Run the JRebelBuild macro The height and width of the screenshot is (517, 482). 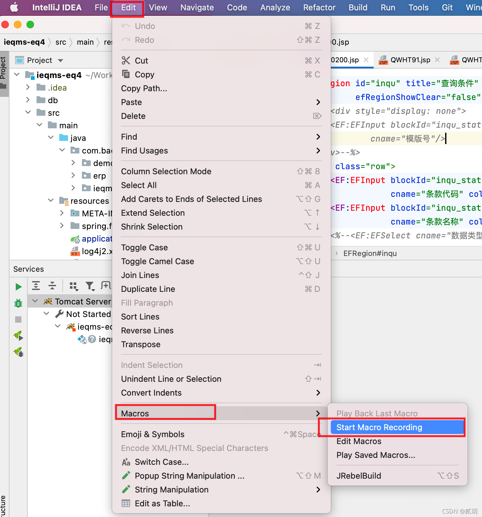tap(397, 475)
